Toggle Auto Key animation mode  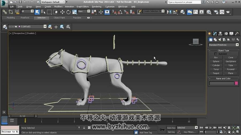point(171,128)
